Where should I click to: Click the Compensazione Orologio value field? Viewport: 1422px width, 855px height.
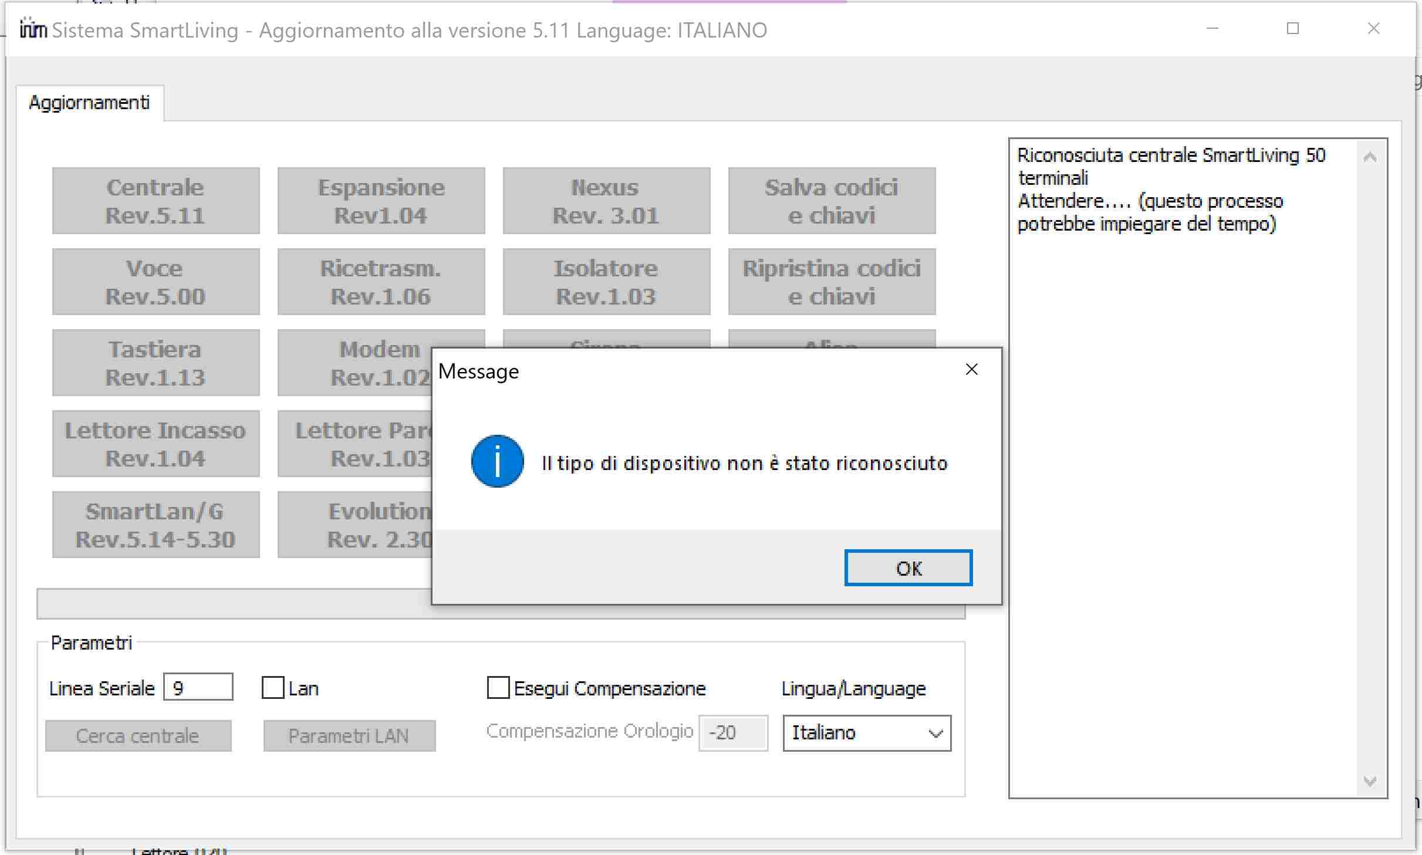click(x=733, y=733)
